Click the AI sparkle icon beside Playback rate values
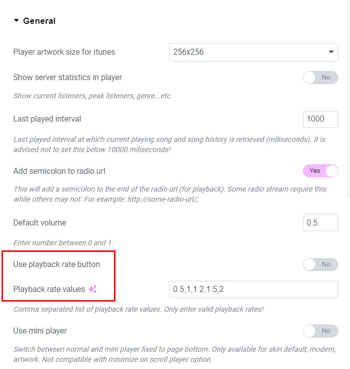 tap(93, 289)
